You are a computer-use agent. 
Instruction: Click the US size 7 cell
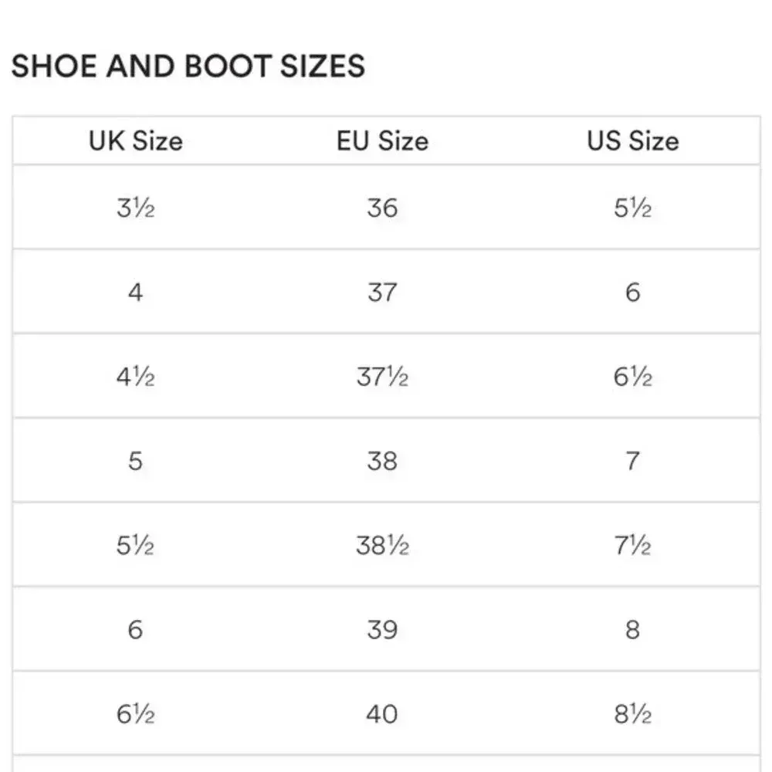(x=633, y=461)
